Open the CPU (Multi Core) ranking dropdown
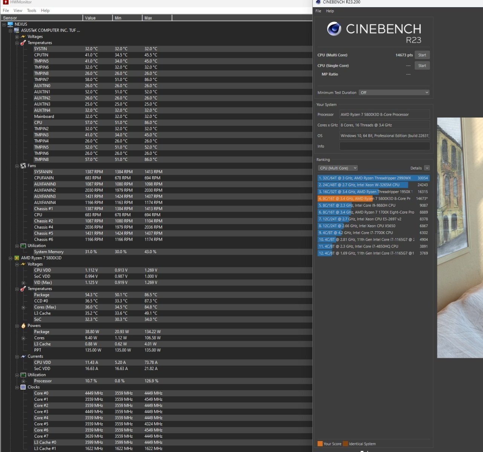483x452 pixels. pos(338,168)
